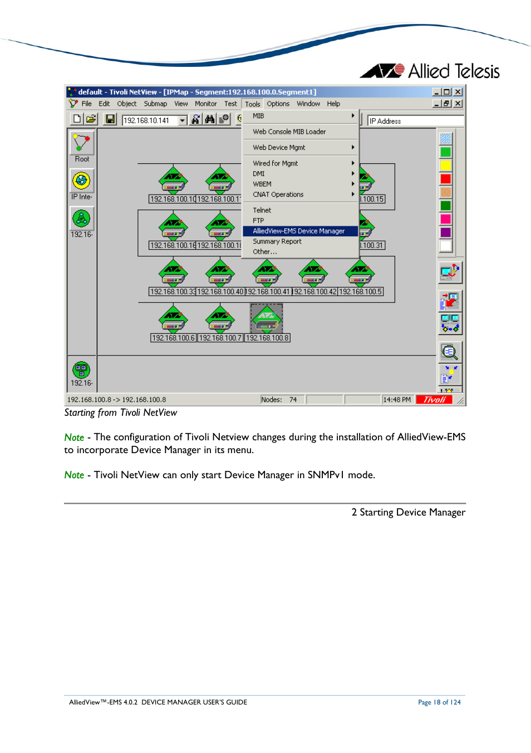Open the Root submap icon

(82, 143)
